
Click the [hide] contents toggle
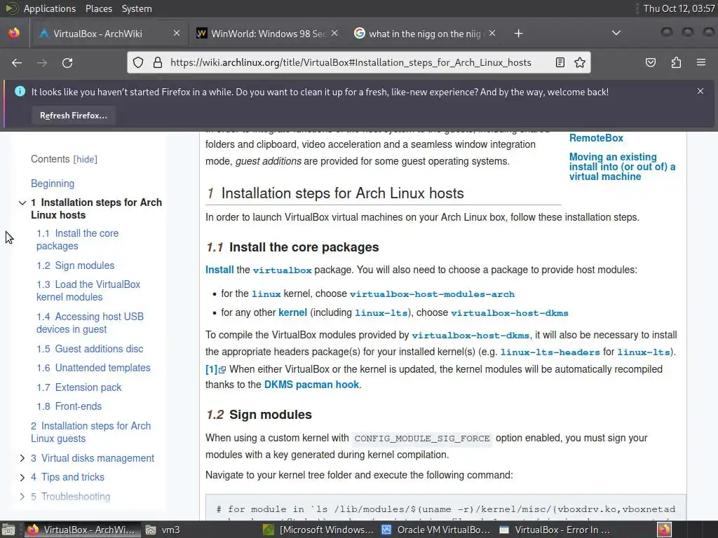[86, 159]
